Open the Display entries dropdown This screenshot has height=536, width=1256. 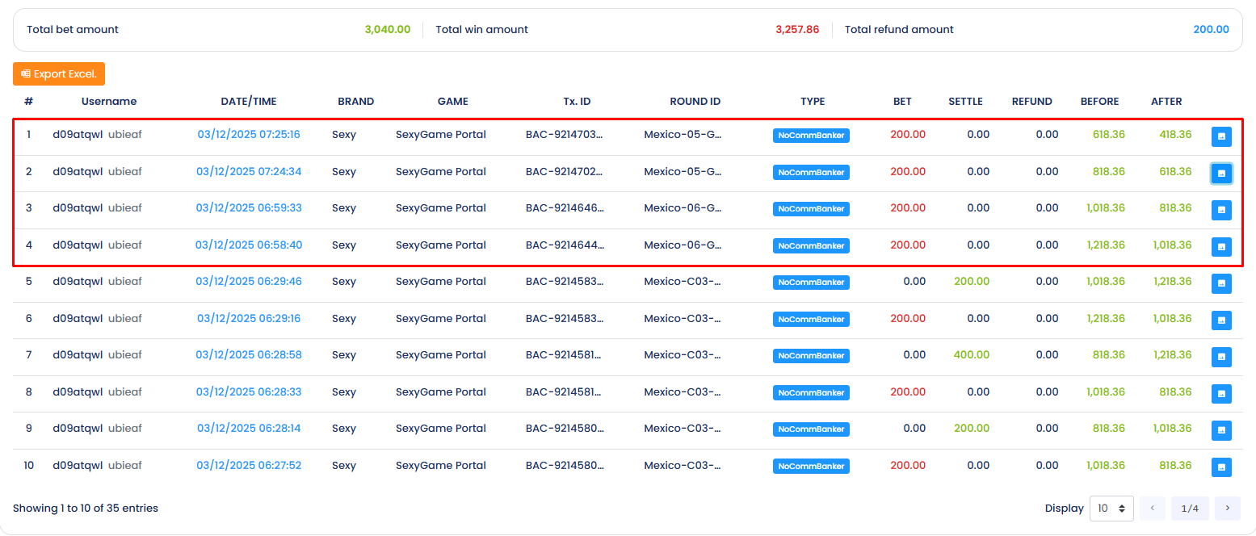point(1111,509)
